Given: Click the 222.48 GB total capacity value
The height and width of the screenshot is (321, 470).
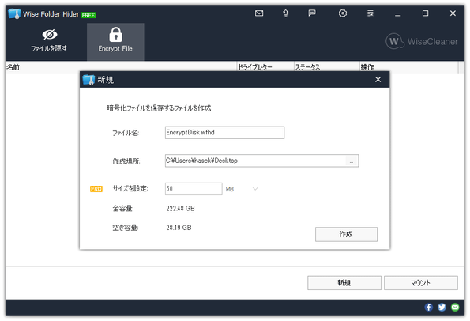Looking at the screenshot, I should [180, 209].
